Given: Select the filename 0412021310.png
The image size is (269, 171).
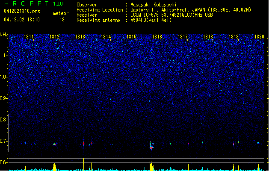Looking at the screenshot, I should tap(22, 11).
